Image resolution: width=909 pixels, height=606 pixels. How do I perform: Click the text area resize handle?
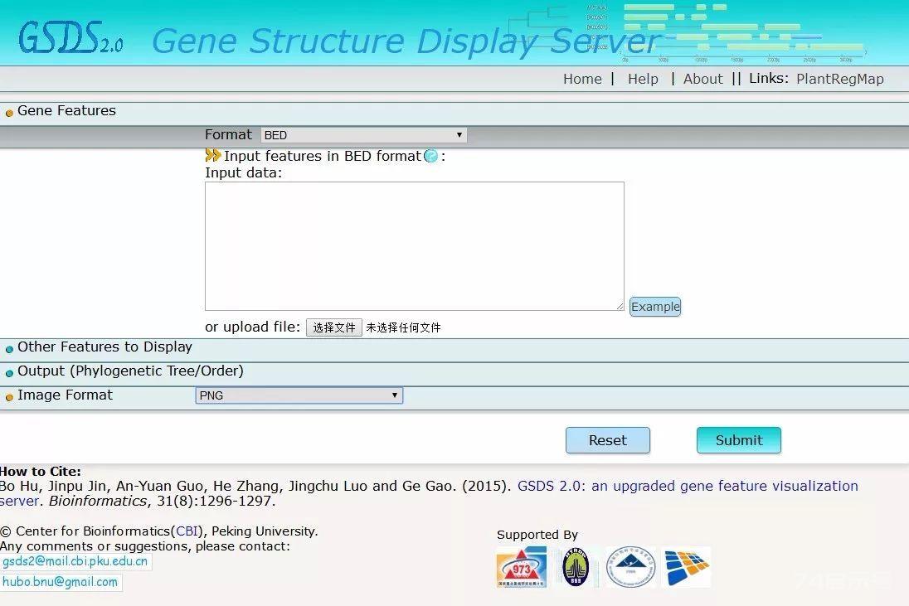[620, 306]
